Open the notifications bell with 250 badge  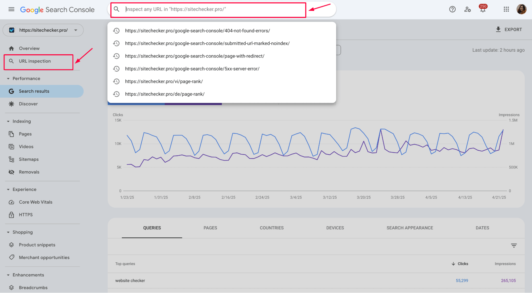tap(482, 9)
